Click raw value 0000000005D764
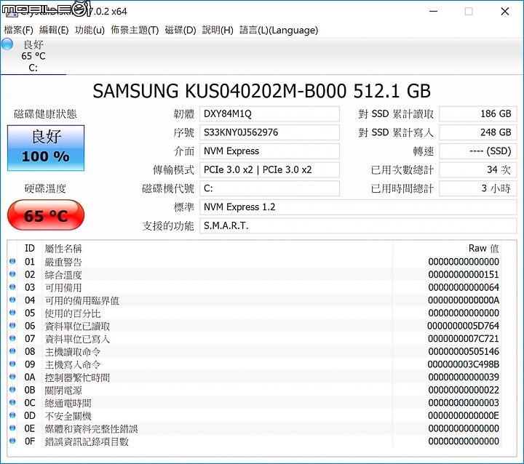The width and height of the screenshot is (524, 464). [463, 326]
